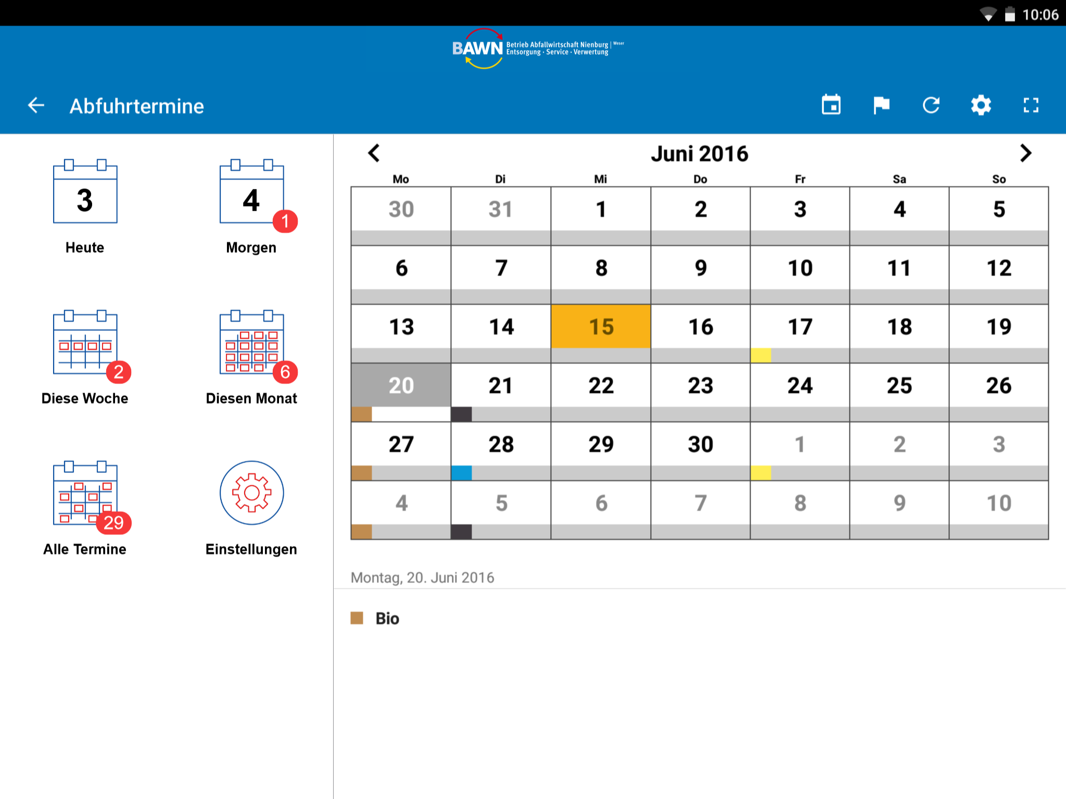
Task: Open Alle Termine list
Action: (x=85, y=494)
